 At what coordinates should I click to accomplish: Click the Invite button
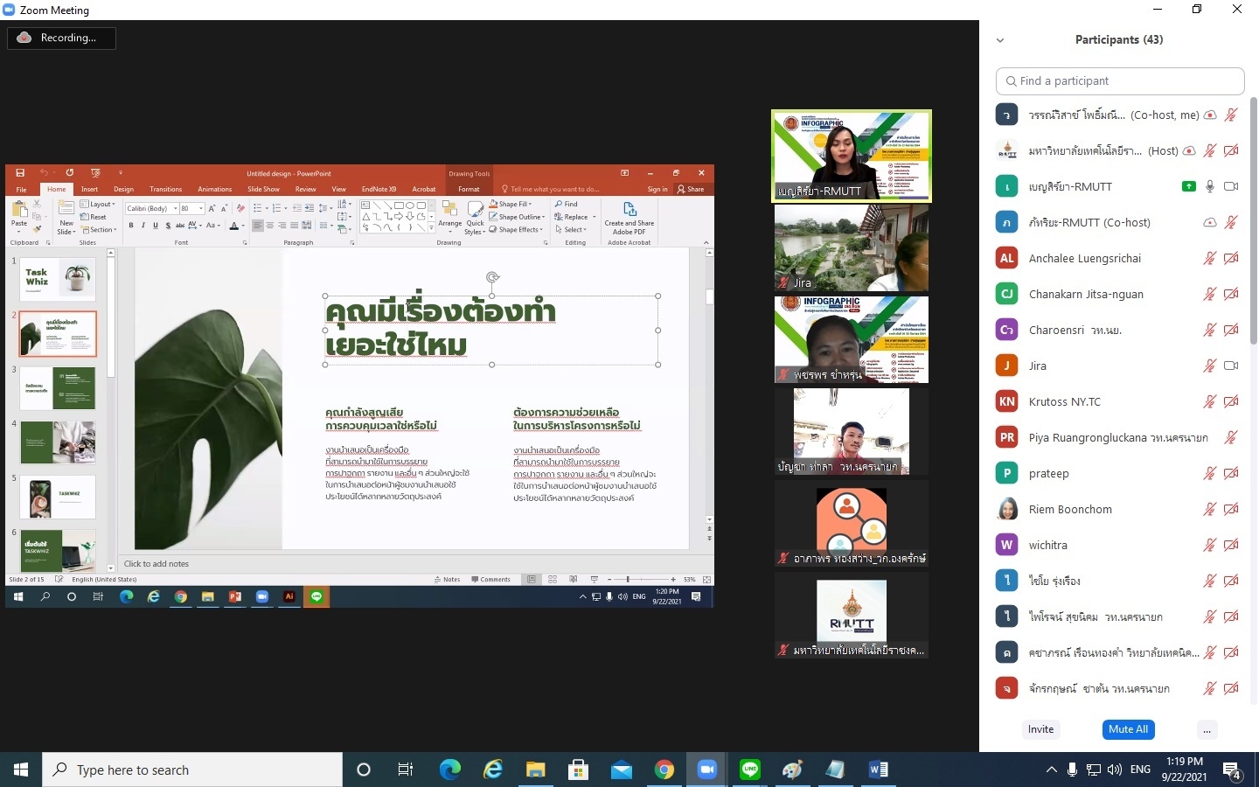pos(1040,729)
